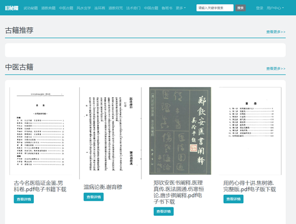Select the 连环画 nav item
The image size is (296, 224).
pyautogui.click(x=99, y=8)
